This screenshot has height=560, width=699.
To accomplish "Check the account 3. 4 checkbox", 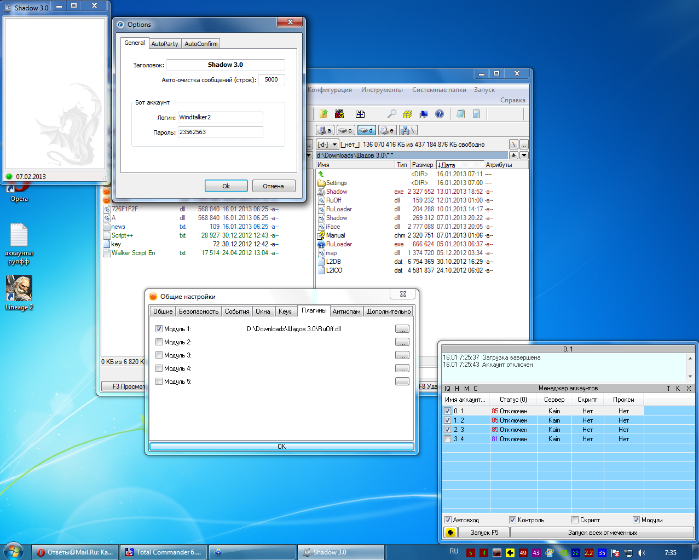I will [448, 439].
